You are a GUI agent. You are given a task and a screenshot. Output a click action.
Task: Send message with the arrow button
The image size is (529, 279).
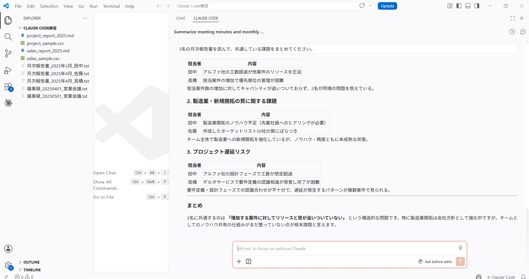[460, 261]
